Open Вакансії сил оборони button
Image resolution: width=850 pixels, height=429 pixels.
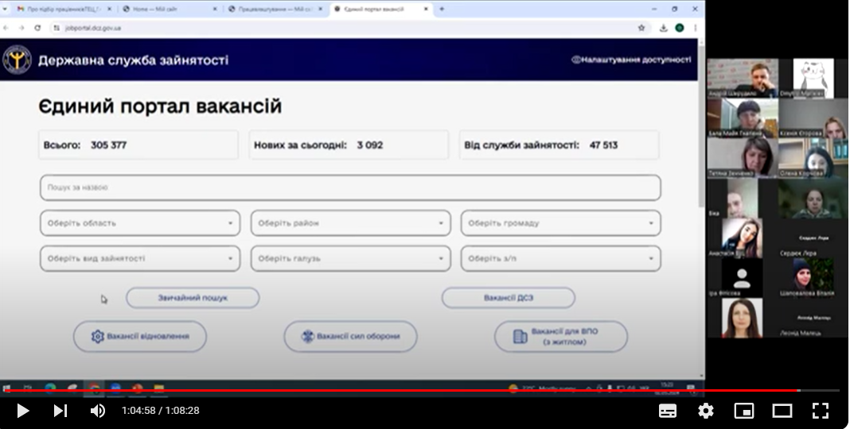pos(350,337)
